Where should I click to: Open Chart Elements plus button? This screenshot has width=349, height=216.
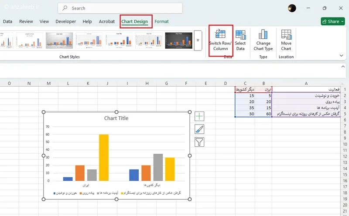tap(199, 116)
